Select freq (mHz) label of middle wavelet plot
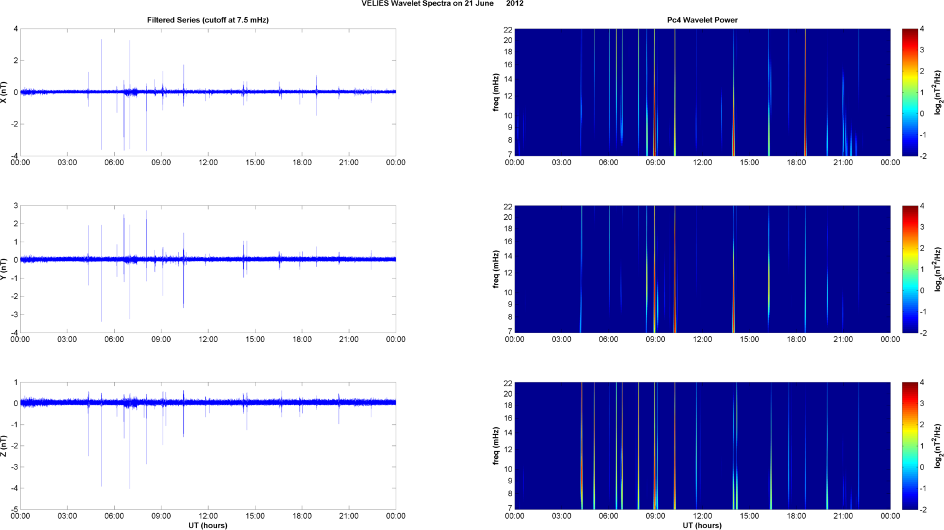Screen dimensions: 944x530 [x=496, y=269]
